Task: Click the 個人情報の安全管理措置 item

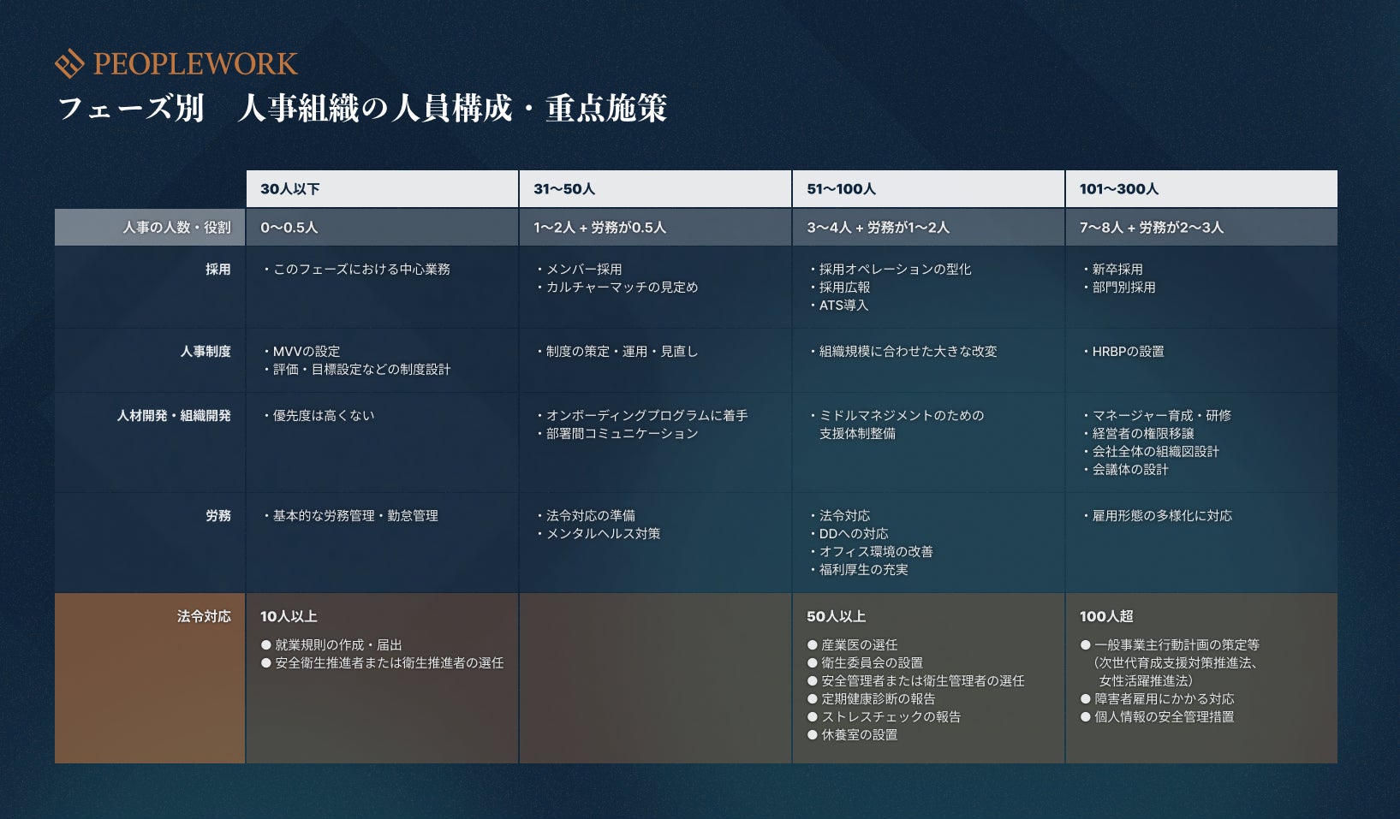Action: pyautogui.click(x=1157, y=717)
